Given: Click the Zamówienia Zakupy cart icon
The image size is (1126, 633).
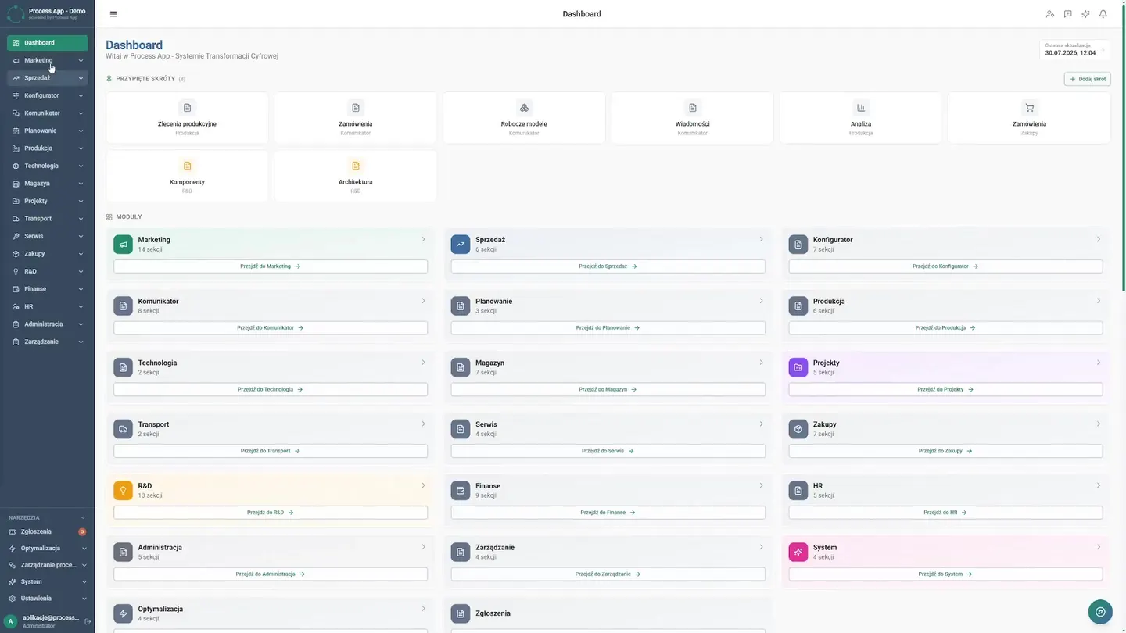Looking at the screenshot, I should coord(1029,108).
